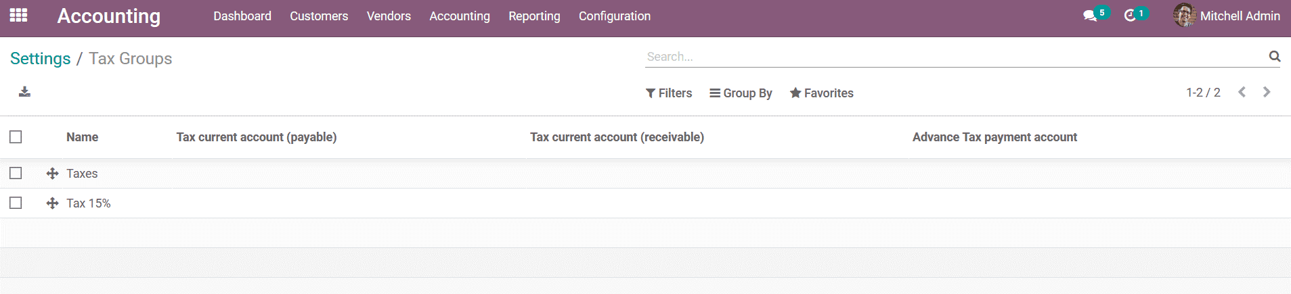Viewport: 1291px width, 294px height.
Task: Click the export download icon
Action: pos(24,92)
